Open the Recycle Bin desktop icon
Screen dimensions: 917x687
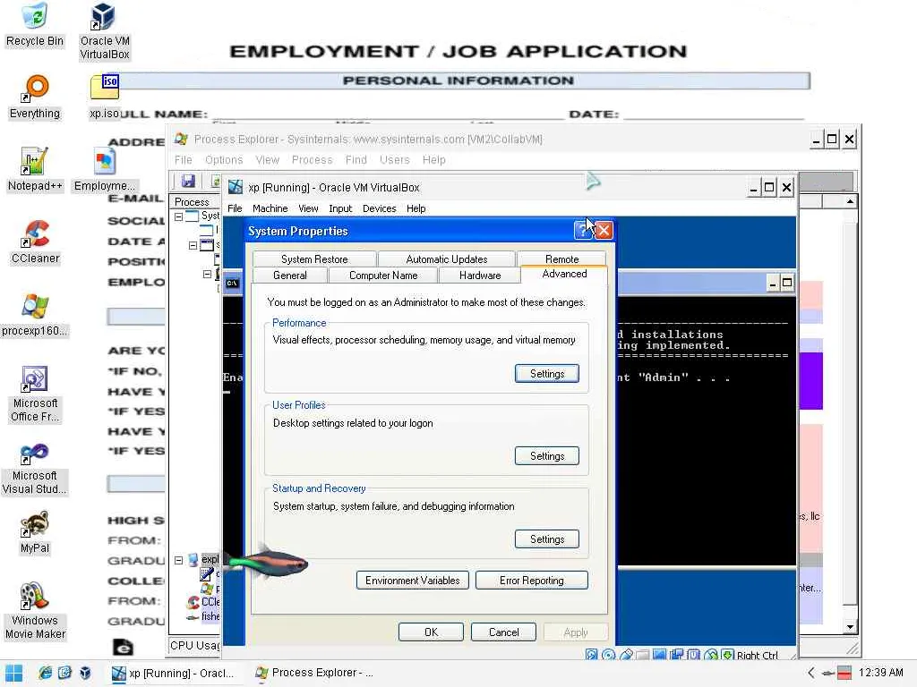35,25
